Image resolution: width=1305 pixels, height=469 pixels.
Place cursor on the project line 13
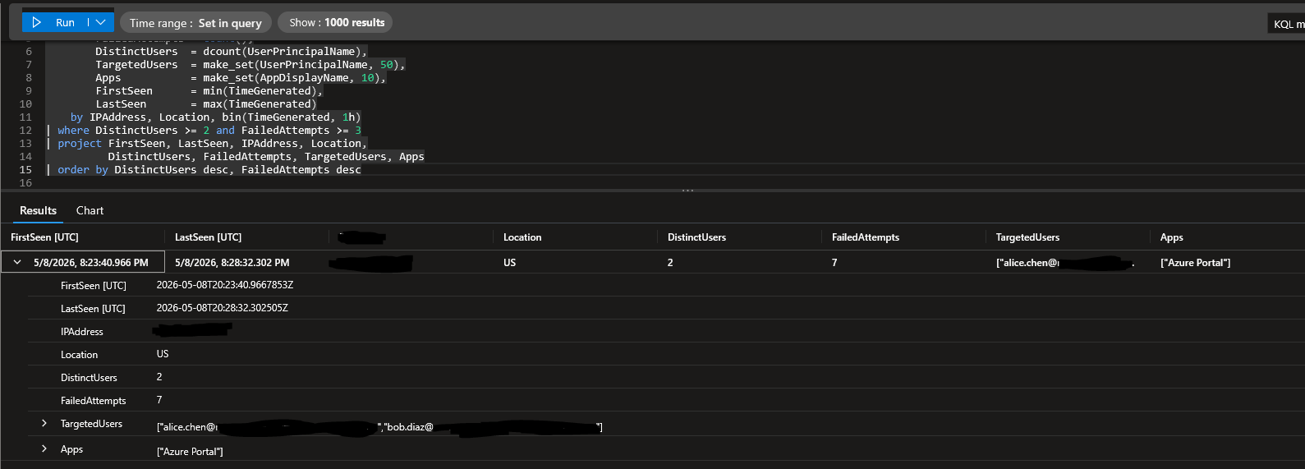(x=207, y=143)
